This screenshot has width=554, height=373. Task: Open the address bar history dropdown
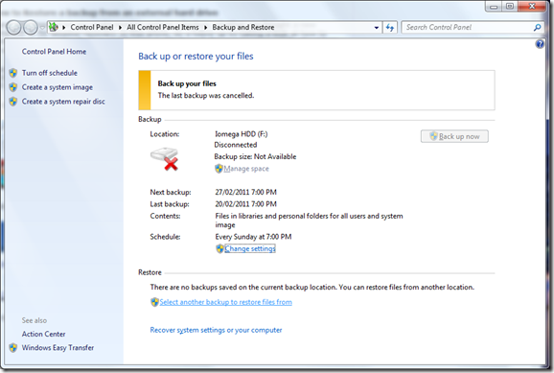pyautogui.click(x=377, y=28)
